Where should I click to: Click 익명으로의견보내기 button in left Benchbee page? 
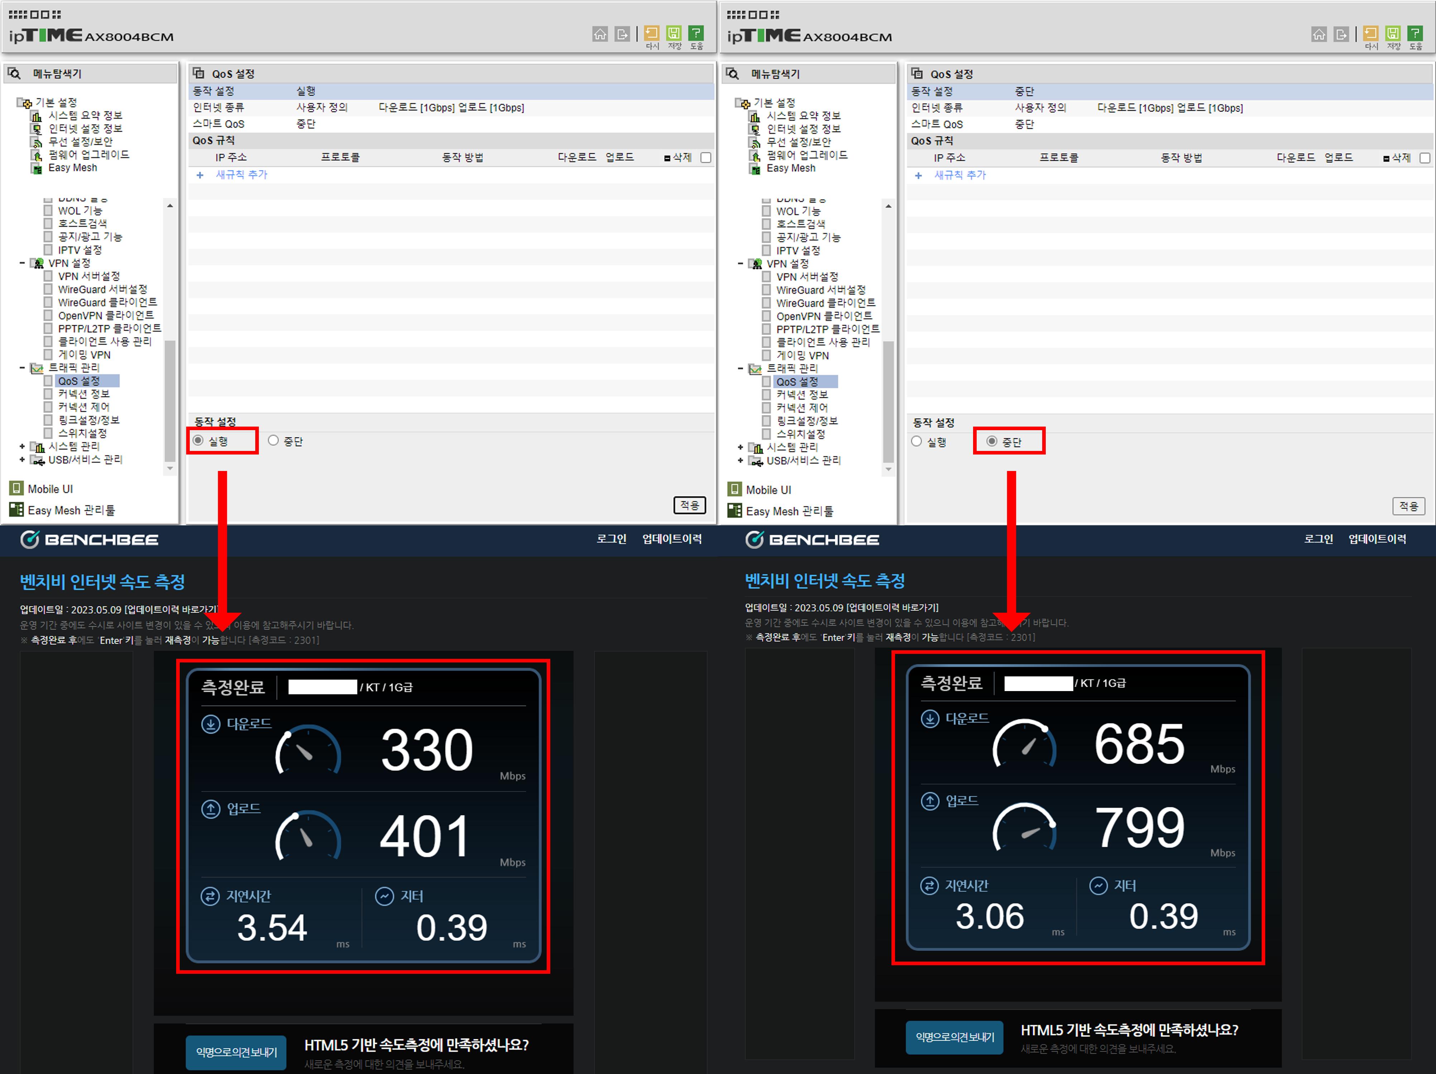pos(236,1052)
